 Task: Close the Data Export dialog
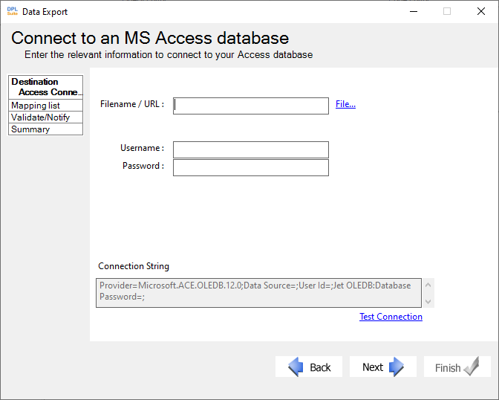pyautogui.click(x=481, y=11)
